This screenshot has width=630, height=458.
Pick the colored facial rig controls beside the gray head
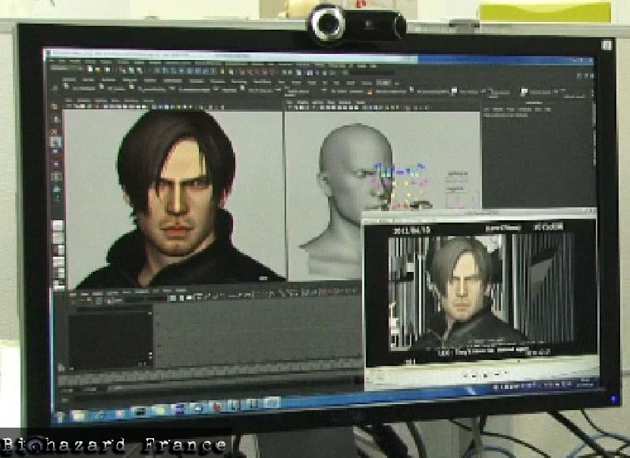[402, 185]
